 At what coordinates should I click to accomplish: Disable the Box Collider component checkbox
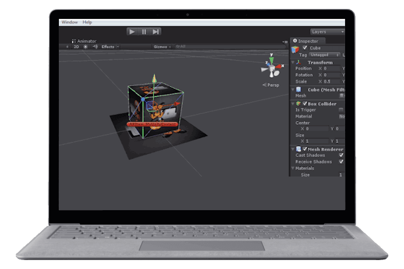305,104
